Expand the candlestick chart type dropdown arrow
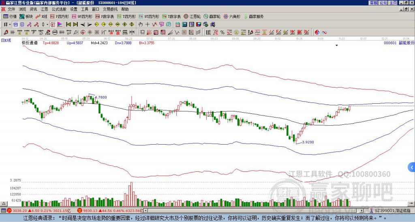415x222 pixels. click(47, 25)
